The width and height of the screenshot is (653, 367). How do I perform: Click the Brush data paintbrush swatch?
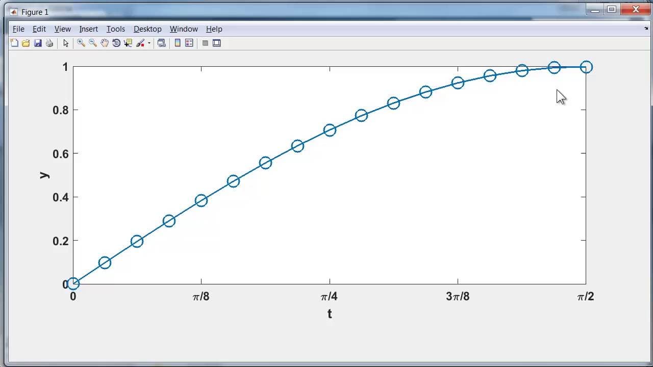point(141,43)
